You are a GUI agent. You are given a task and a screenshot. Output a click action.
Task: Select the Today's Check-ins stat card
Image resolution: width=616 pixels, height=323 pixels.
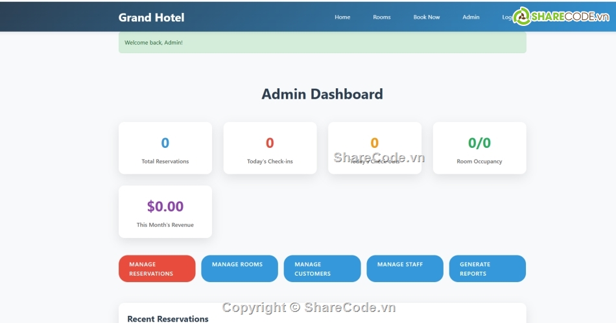coord(270,149)
